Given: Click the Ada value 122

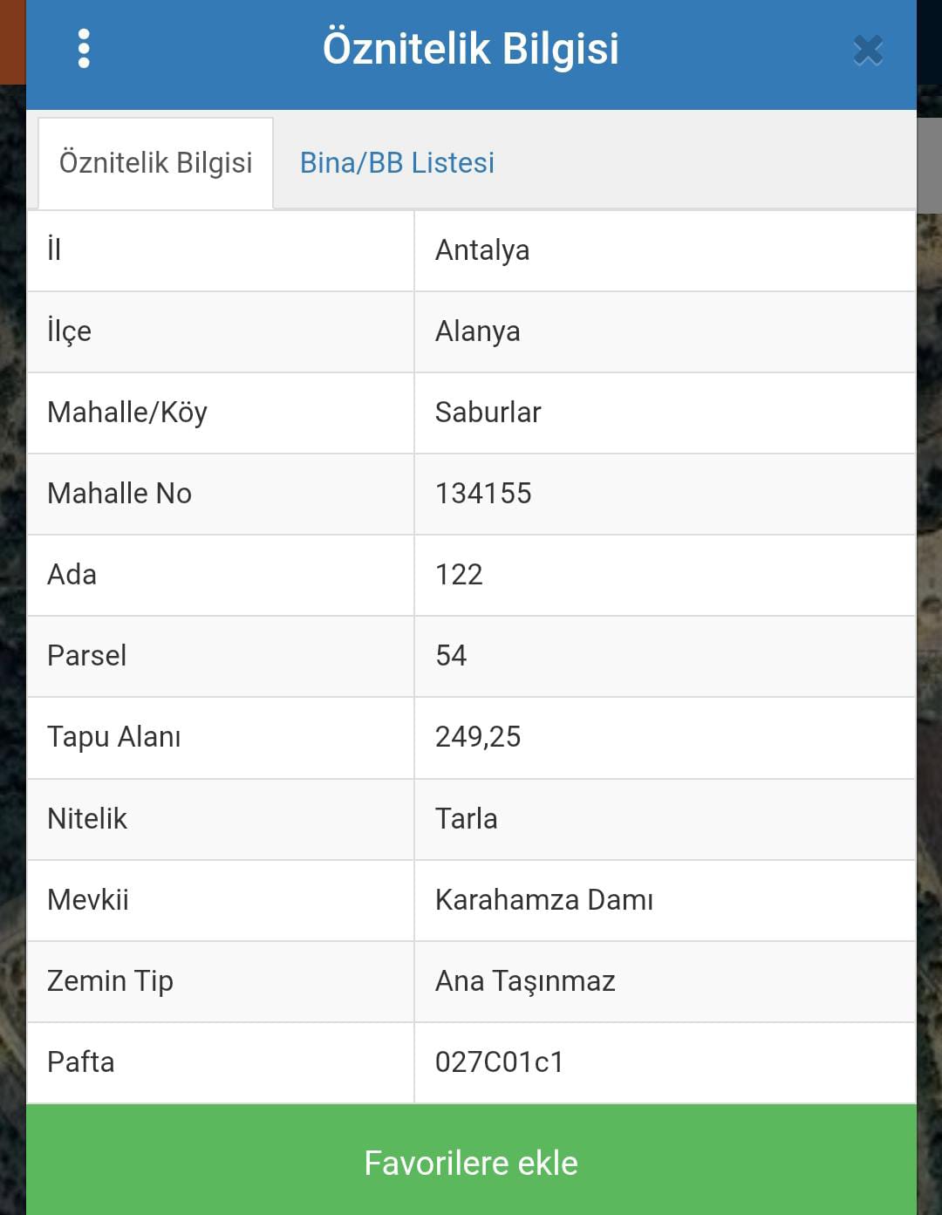Looking at the screenshot, I should pos(459,575).
